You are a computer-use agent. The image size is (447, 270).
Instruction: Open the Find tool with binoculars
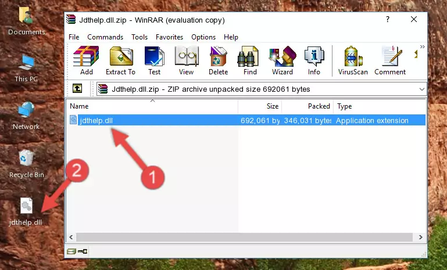tap(250, 60)
